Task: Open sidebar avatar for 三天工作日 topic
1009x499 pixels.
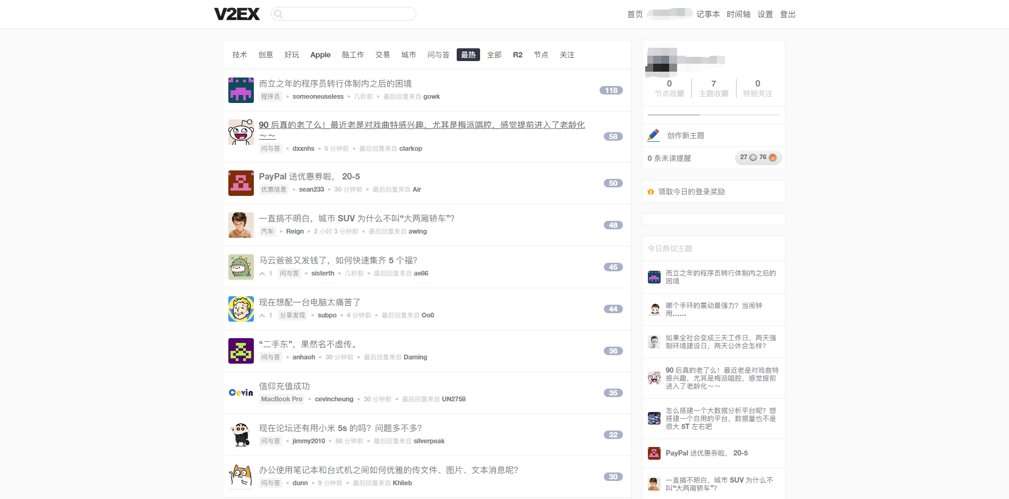Action: point(654,342)
